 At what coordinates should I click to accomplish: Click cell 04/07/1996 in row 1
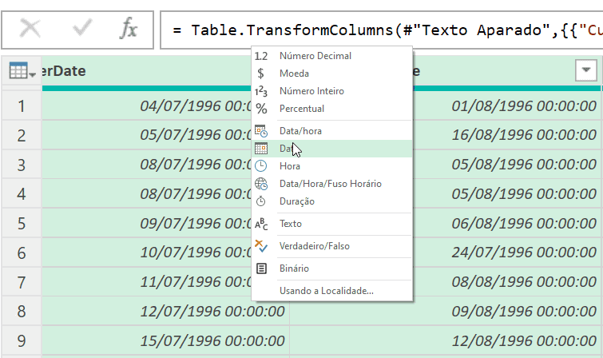(x=146, y=106)
